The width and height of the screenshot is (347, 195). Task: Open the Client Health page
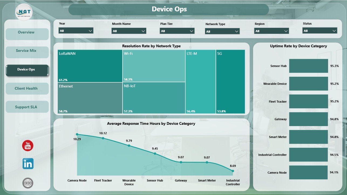[27, 89]
